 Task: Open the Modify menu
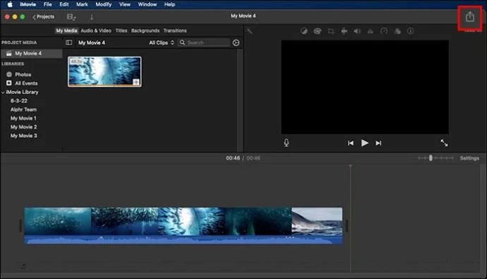point(104,4)
